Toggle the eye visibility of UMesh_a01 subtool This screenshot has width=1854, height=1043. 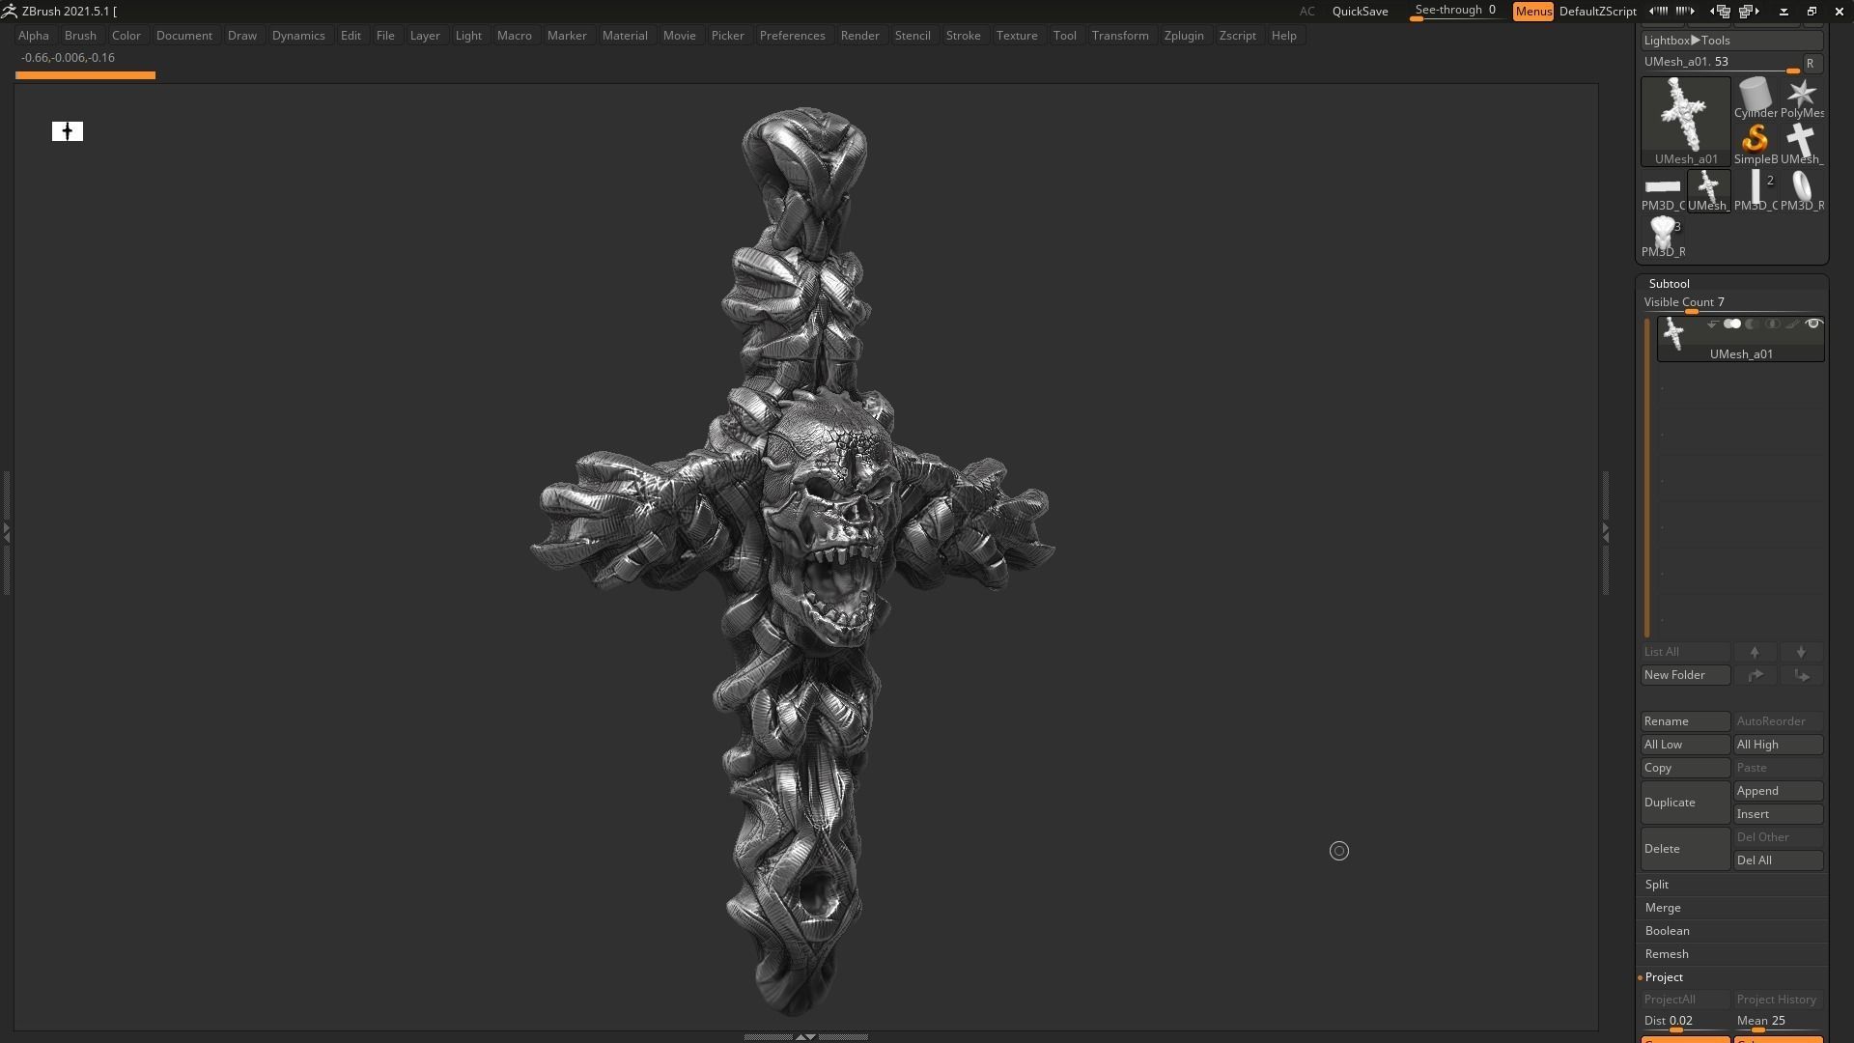point(1813,324)
